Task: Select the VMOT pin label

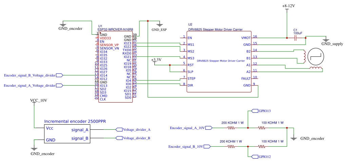Action: (246, 38)
